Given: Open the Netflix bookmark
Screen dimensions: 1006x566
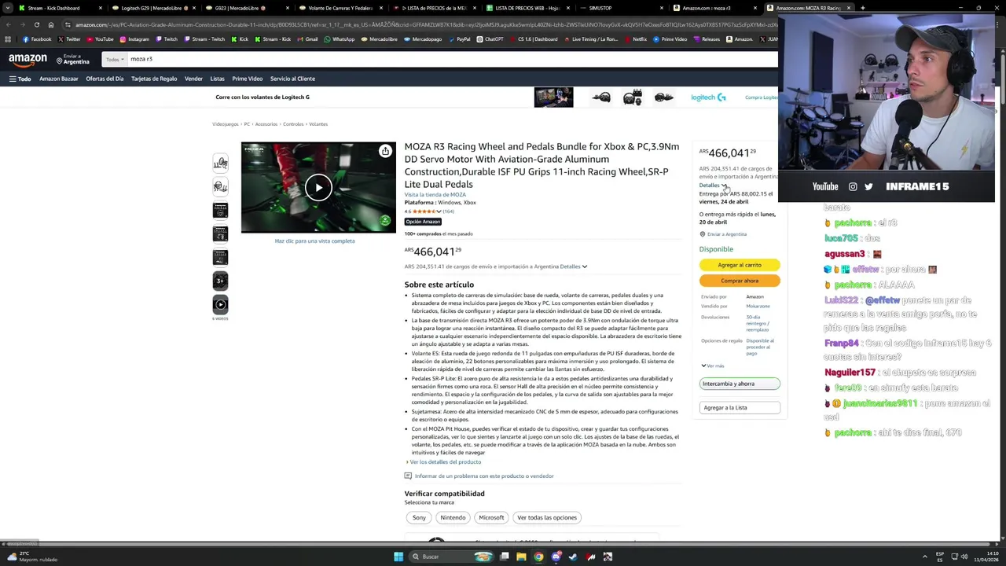Looking at the screenshot, I should [636, 39].
